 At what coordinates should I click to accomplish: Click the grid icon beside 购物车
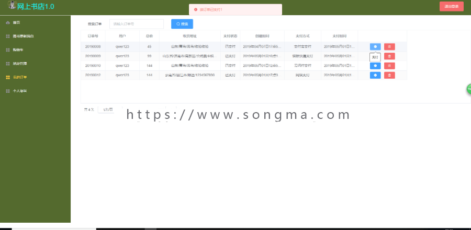click(8, 50)
